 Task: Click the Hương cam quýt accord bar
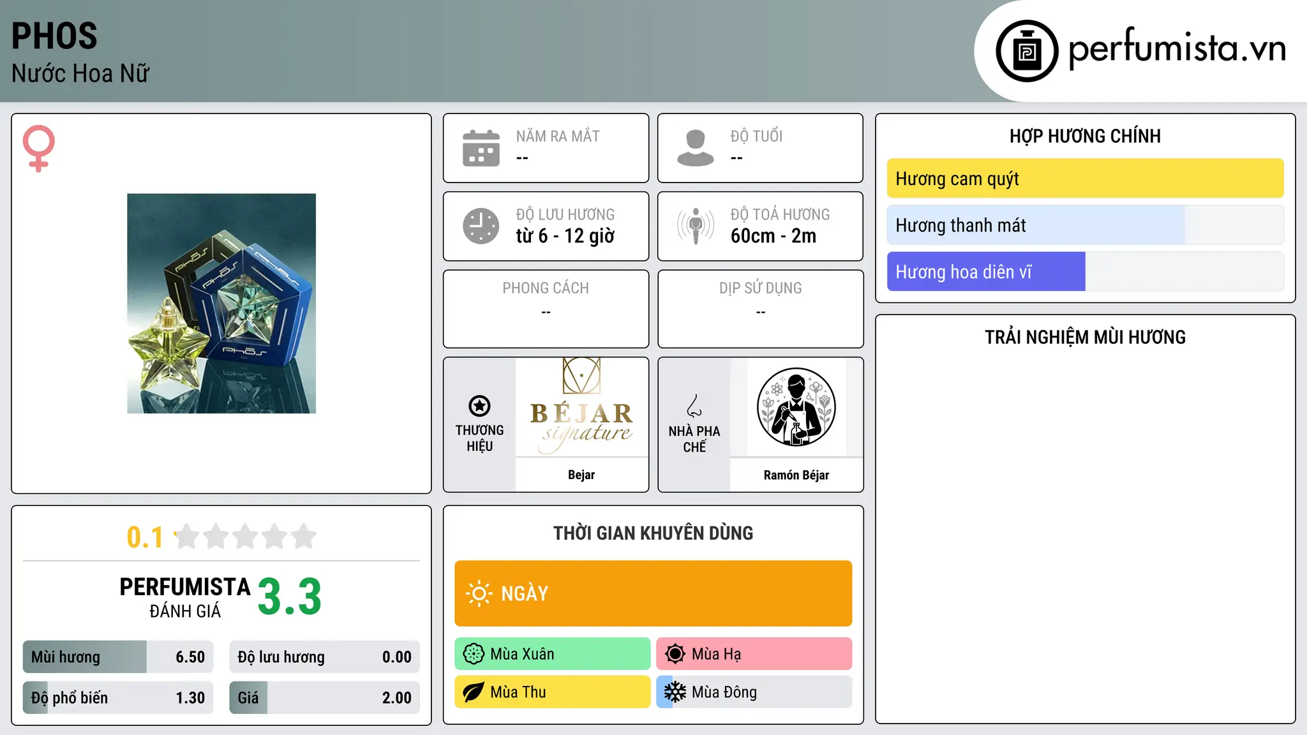(x=1086, y=179)
